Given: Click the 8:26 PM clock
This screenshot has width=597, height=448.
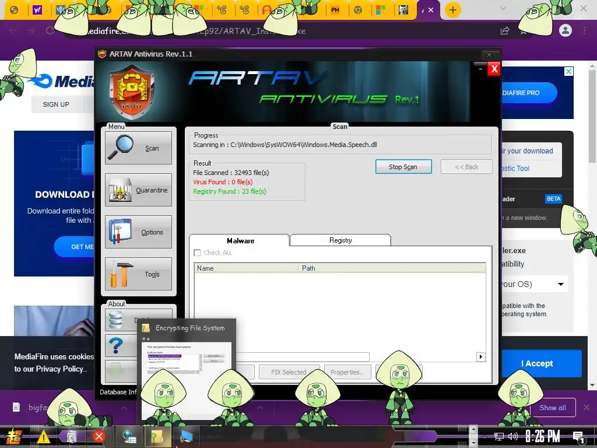Looking at the screenshot, I should 543,436.
